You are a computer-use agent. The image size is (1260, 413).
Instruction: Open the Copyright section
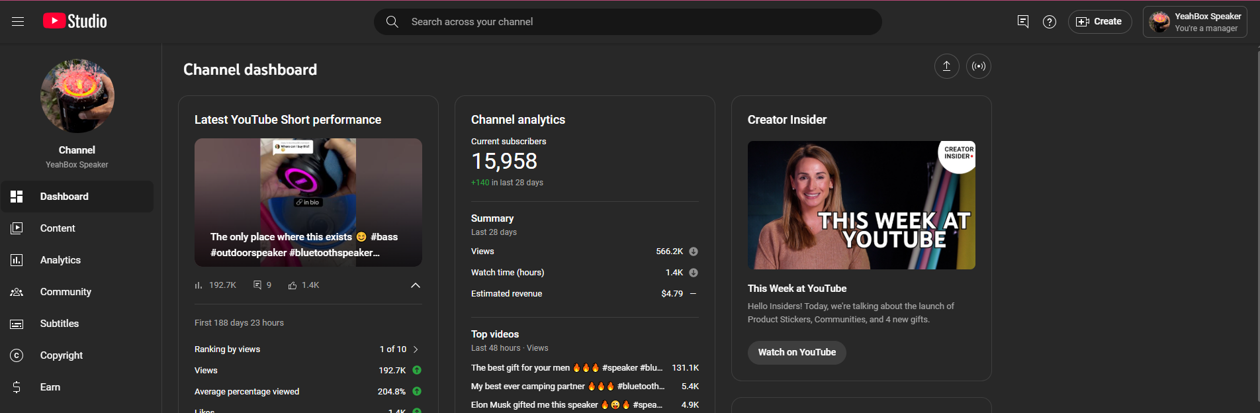point(77,355)
